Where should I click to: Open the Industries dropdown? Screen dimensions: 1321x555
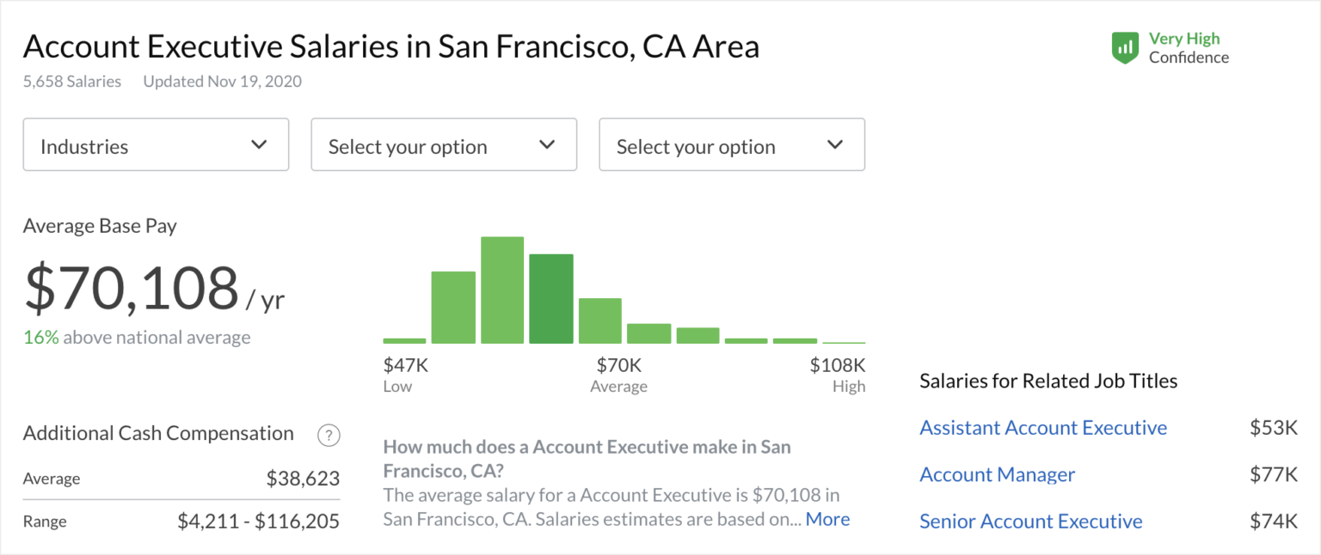tap(156, 144)
